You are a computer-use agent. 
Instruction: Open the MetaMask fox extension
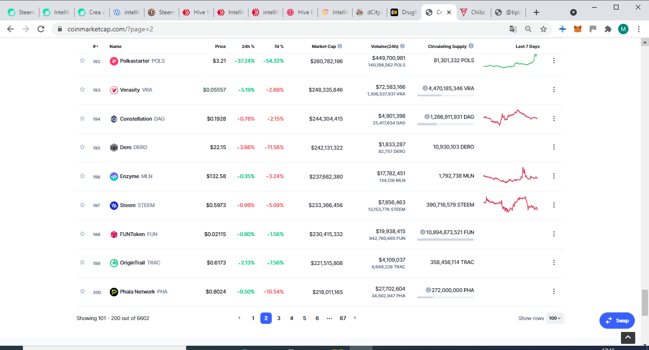click(578, 29)
